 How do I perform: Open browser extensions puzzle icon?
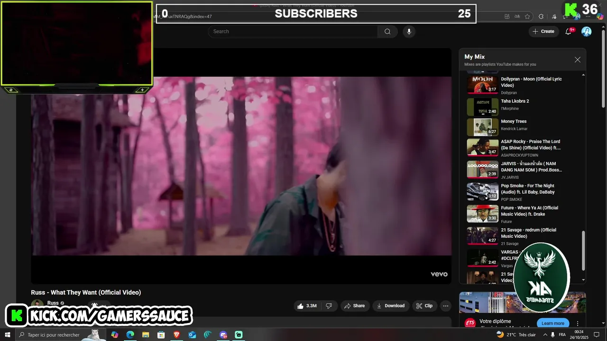(541, 17)
